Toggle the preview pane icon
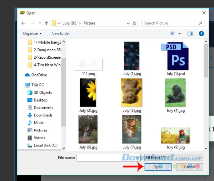This screenshot has width=214, height=181. pyautogui.click(x=190, y=34)
